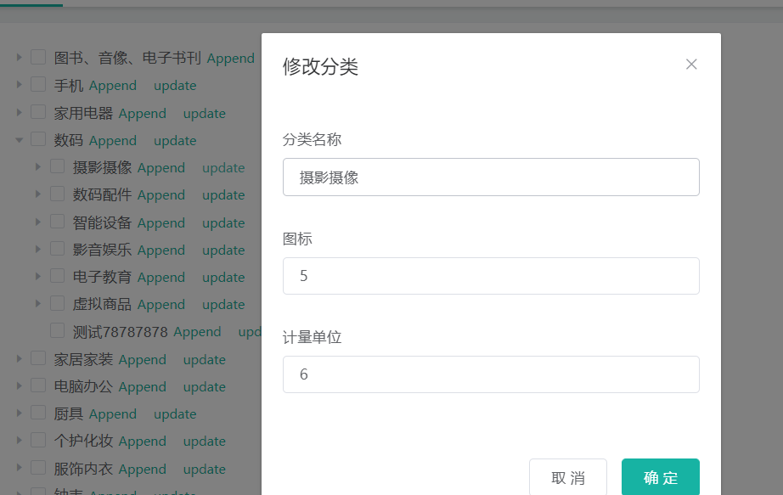The height and width of the screenshot is (495, 783).
Task: Check the 服饰内衣 checkbox
Action: coord(38,468)
